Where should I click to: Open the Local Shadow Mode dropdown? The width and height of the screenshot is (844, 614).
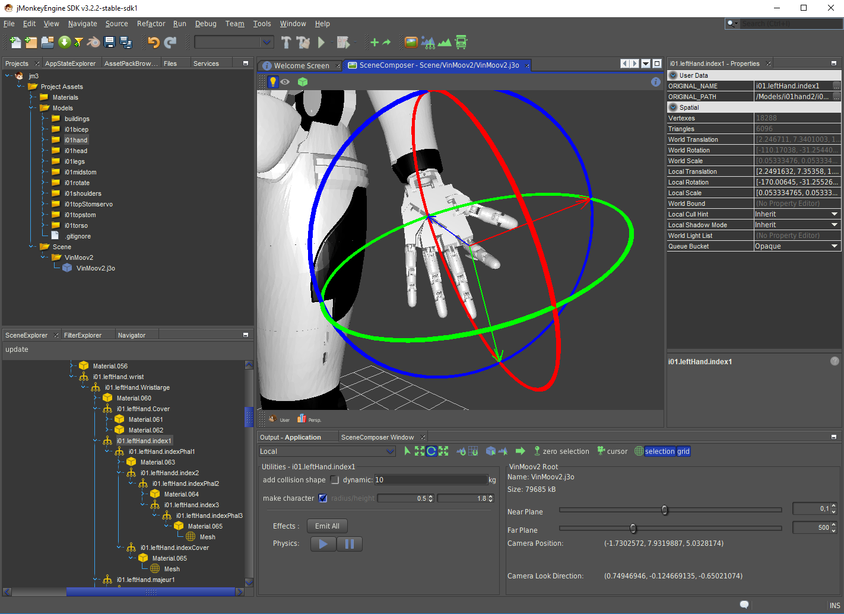[x=835, y=225]
